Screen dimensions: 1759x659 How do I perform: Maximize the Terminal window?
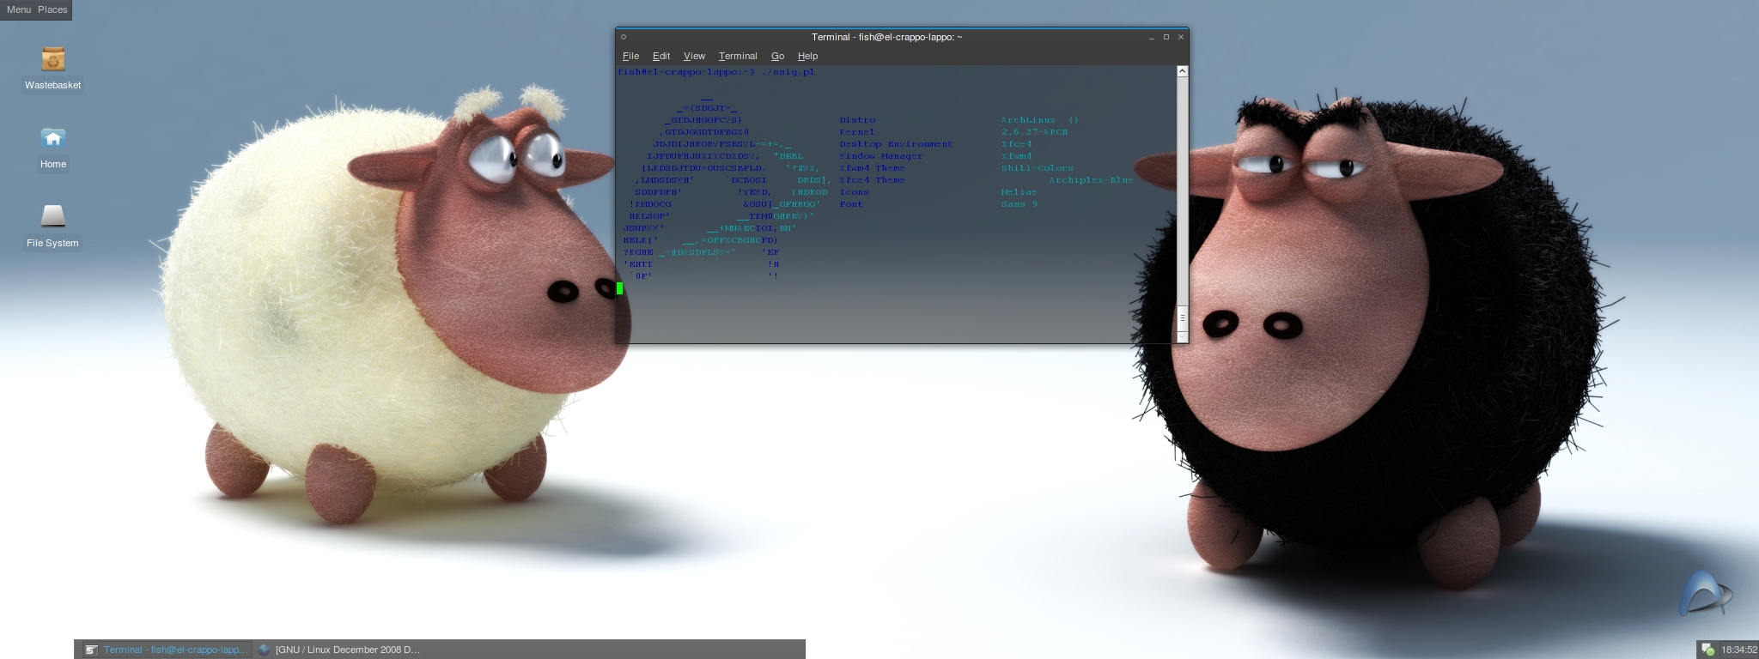point(1166,37)
